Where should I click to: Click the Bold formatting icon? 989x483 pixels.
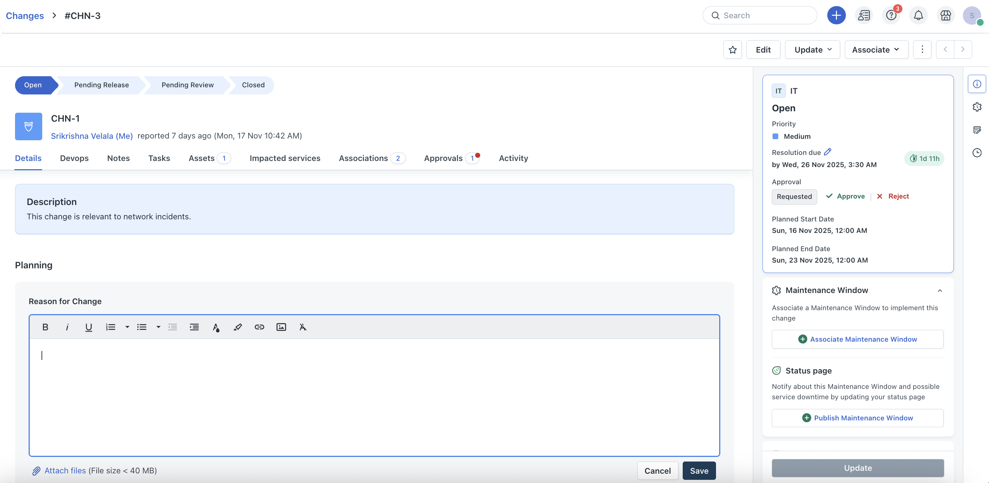pos(45,327)
